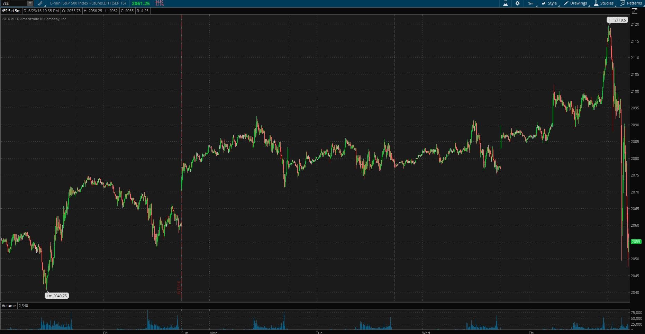Screen dimensions: 645x334
Task: Click the volume value 2,340
Action: point(23,306)
